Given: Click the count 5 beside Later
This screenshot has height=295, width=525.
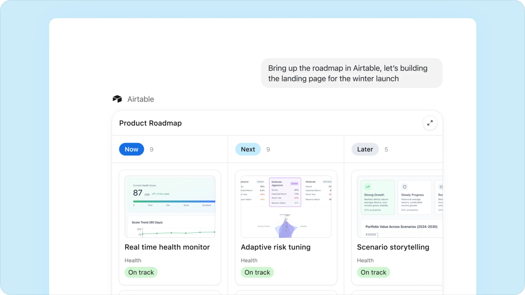Looking at the screenshot, I should (x=386, y=149).
